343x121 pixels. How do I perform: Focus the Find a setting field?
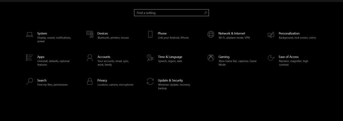171,13
